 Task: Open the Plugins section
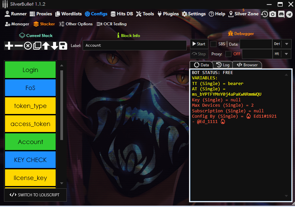click(x=168, y=14)
